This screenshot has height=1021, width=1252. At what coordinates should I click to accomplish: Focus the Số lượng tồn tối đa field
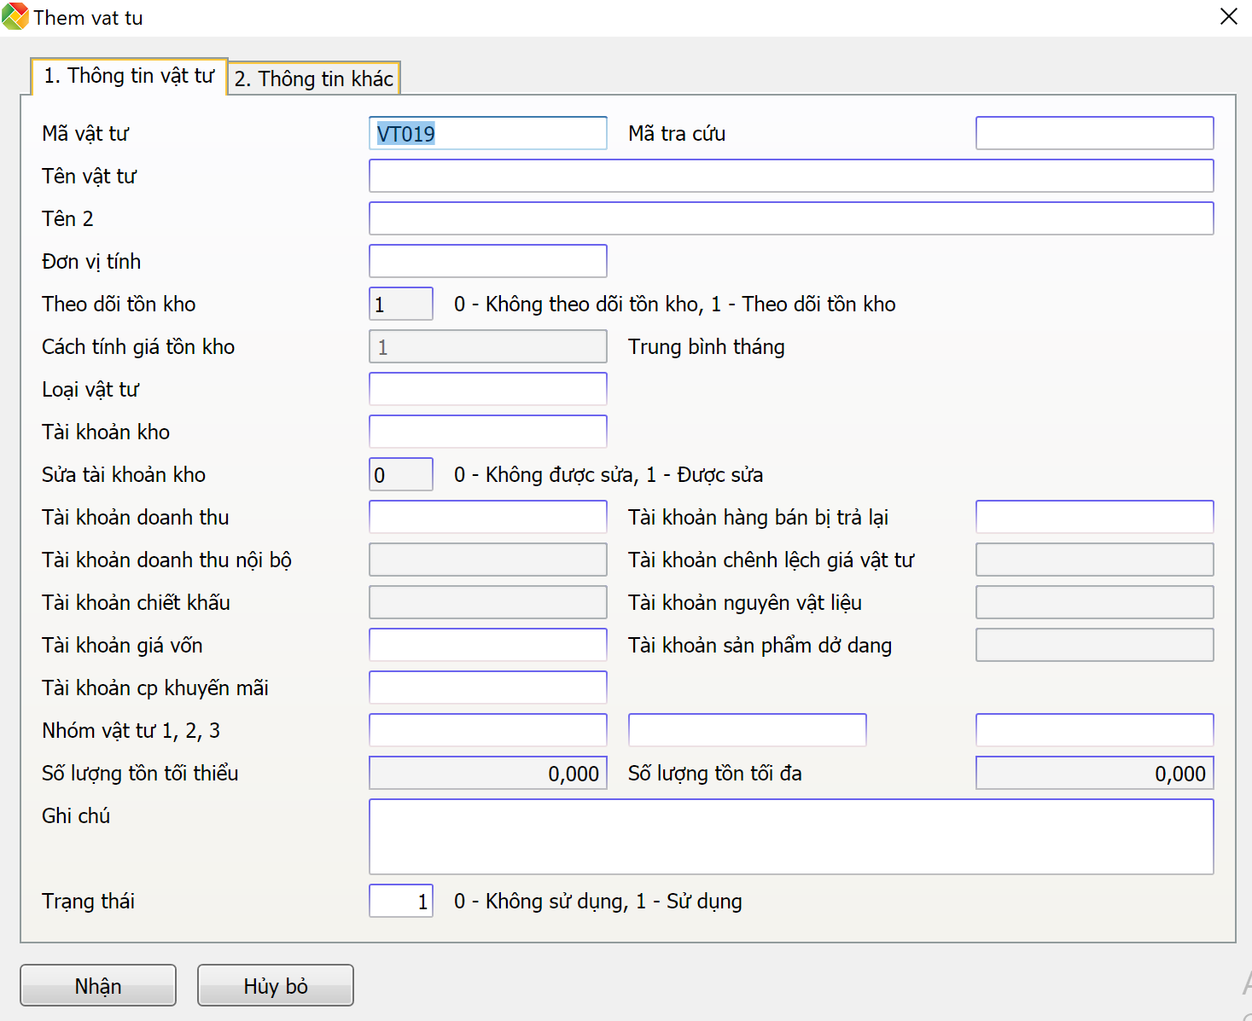(1095, 773)
